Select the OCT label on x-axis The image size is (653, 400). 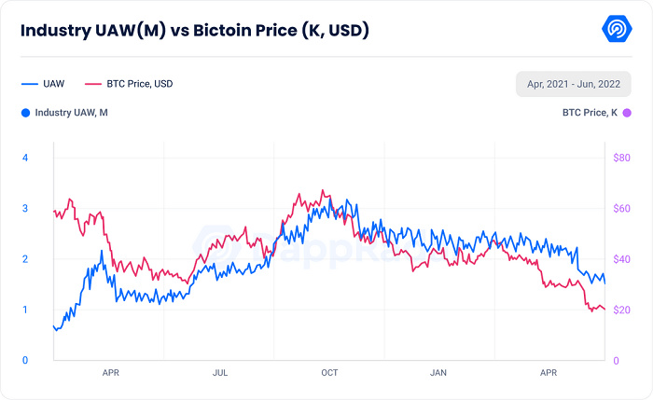pos(329,373)
